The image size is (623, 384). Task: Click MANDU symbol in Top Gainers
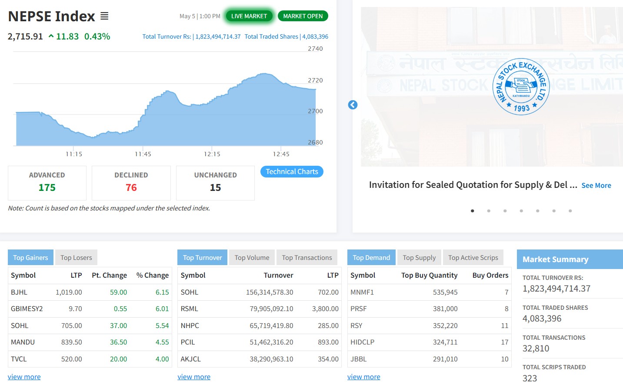click(23, 342)
